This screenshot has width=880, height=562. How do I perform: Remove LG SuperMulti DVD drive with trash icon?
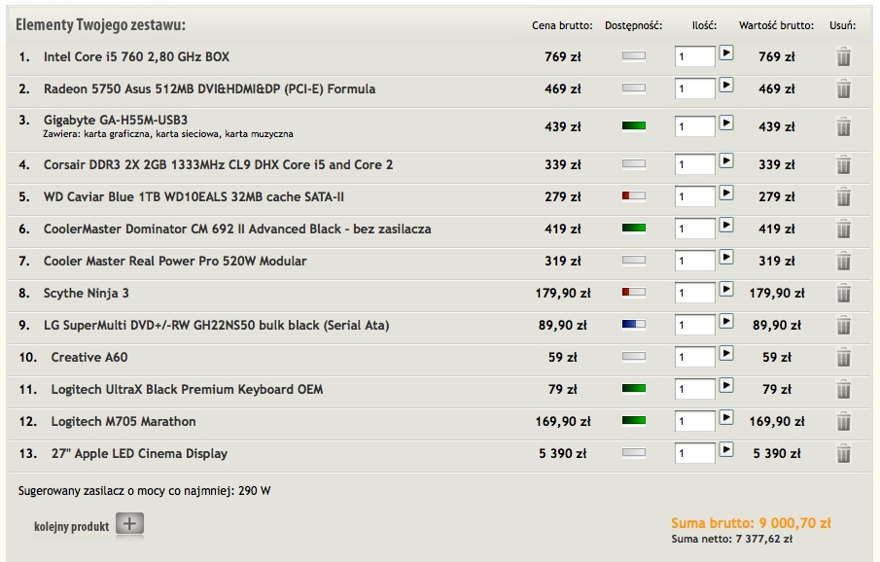(843, 325)
